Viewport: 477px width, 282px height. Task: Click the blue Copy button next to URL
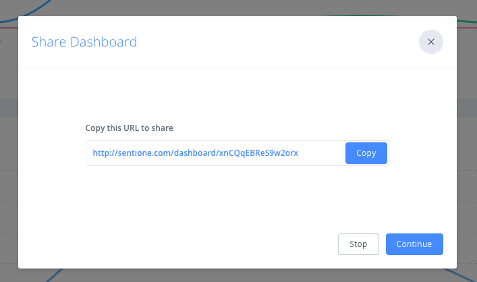click(x=366, y=153)
